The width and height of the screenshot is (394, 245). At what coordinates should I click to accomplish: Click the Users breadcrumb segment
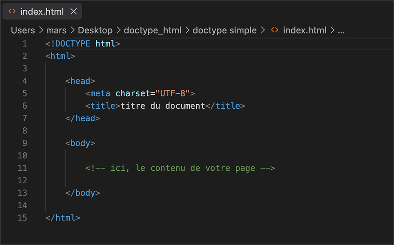pos(23,31)
